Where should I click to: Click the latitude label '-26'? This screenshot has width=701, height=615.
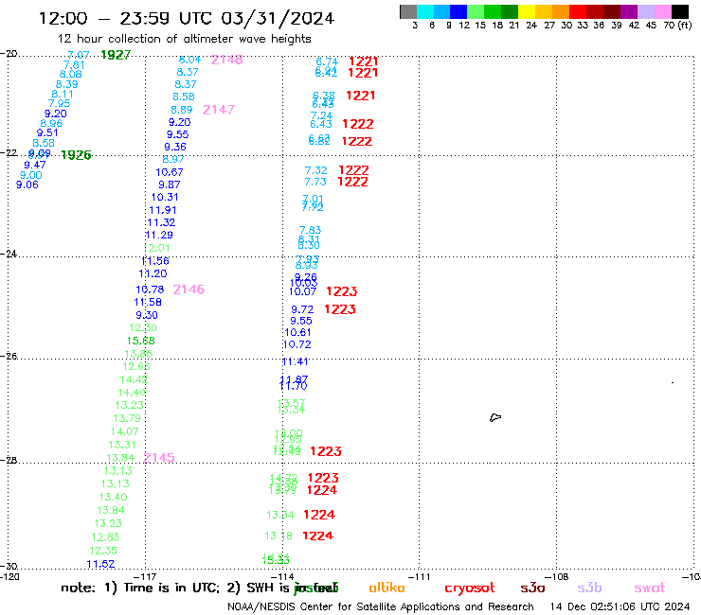pyautogui.click(x=9, y=356)
